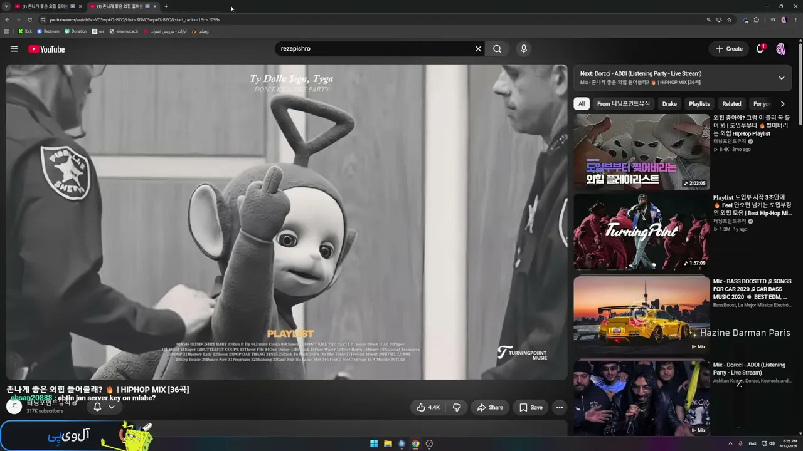Clear the search box text

[478, 49]
